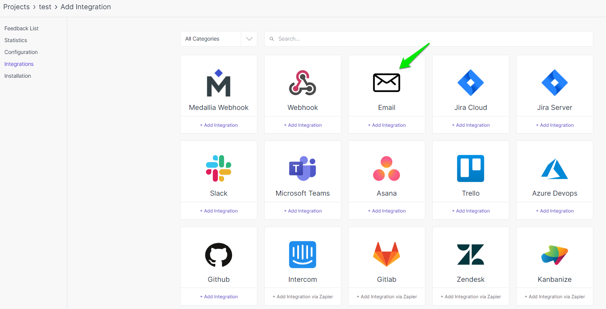
Task: Click the 'Microsoft Teams' card title
Action: pos(303,193)
